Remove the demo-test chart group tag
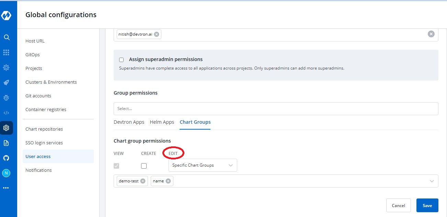Viewport: 447px width, 217px height. coord(143,181)
